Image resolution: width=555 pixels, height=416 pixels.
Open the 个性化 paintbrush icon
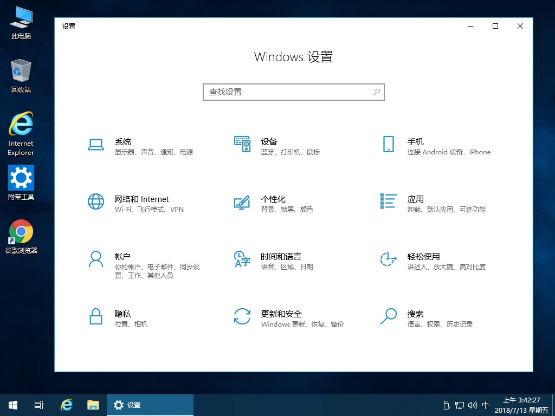[x=242, y=203]
